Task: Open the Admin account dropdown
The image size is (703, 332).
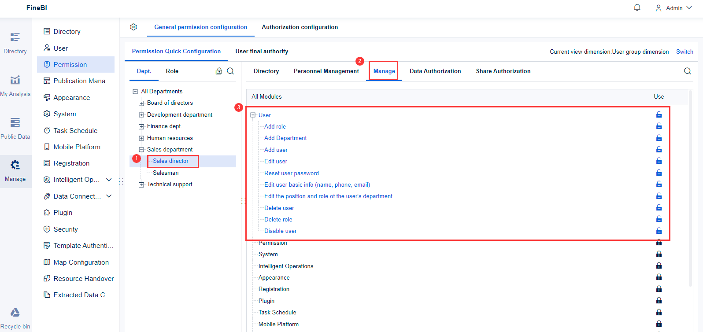Action: click(x=674, y=8)
